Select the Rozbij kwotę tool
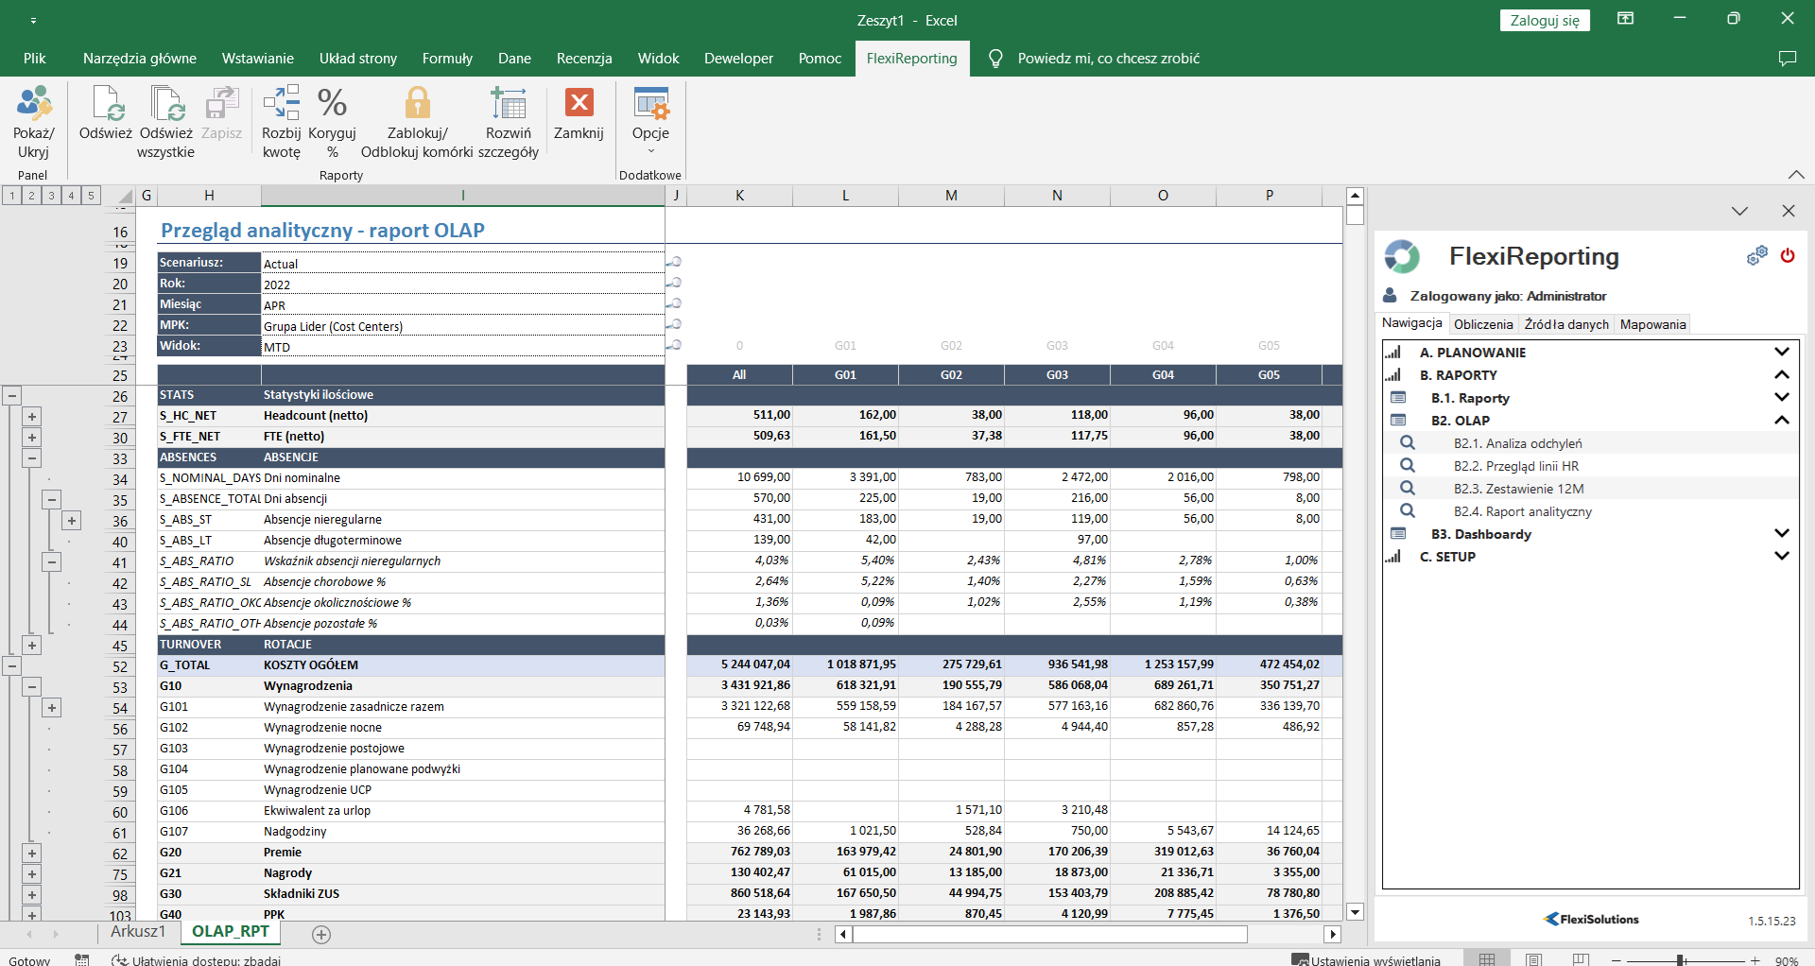Viewport: 1815px width, 966px height. click(282, 104)
